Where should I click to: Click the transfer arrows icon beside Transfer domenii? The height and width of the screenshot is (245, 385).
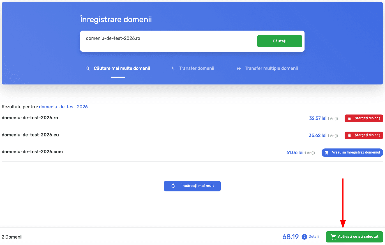[173, 68]
